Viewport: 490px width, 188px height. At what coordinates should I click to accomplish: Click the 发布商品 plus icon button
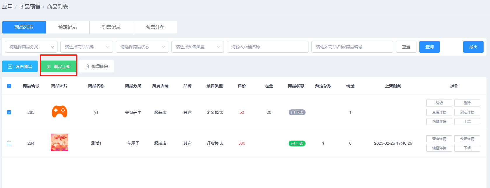(20, 66)
